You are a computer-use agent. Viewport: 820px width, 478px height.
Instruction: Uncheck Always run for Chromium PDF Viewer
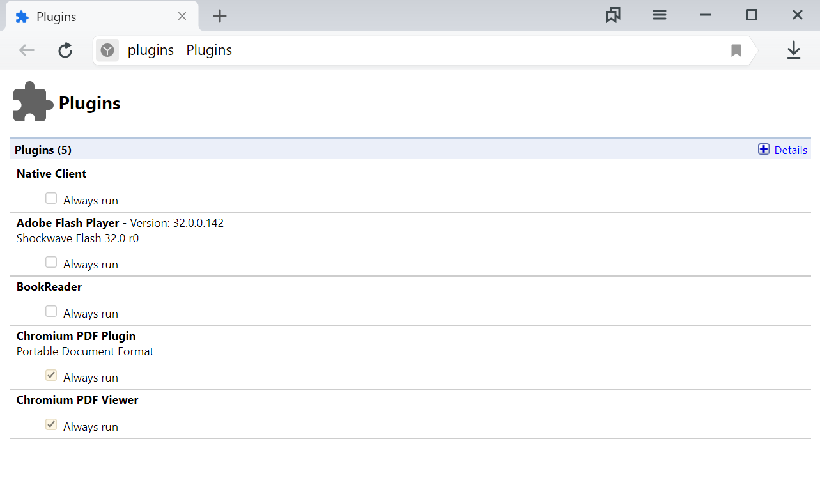(x=51, y=425)
